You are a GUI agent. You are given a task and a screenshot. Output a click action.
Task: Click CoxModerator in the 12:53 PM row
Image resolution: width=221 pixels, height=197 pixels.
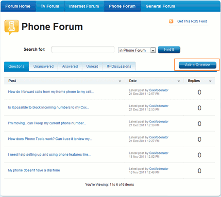159,106
